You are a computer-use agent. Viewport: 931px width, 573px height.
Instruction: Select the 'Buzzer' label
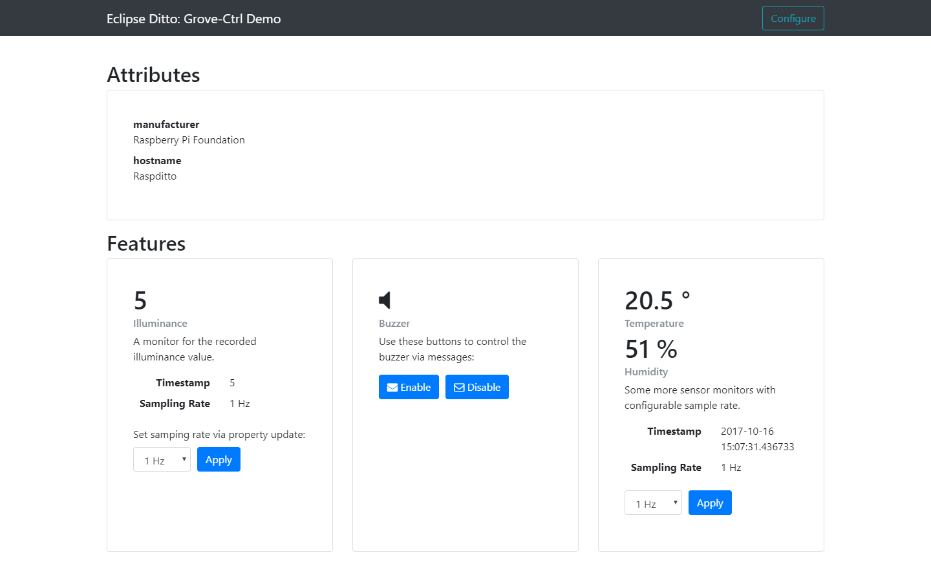[394, 323]
